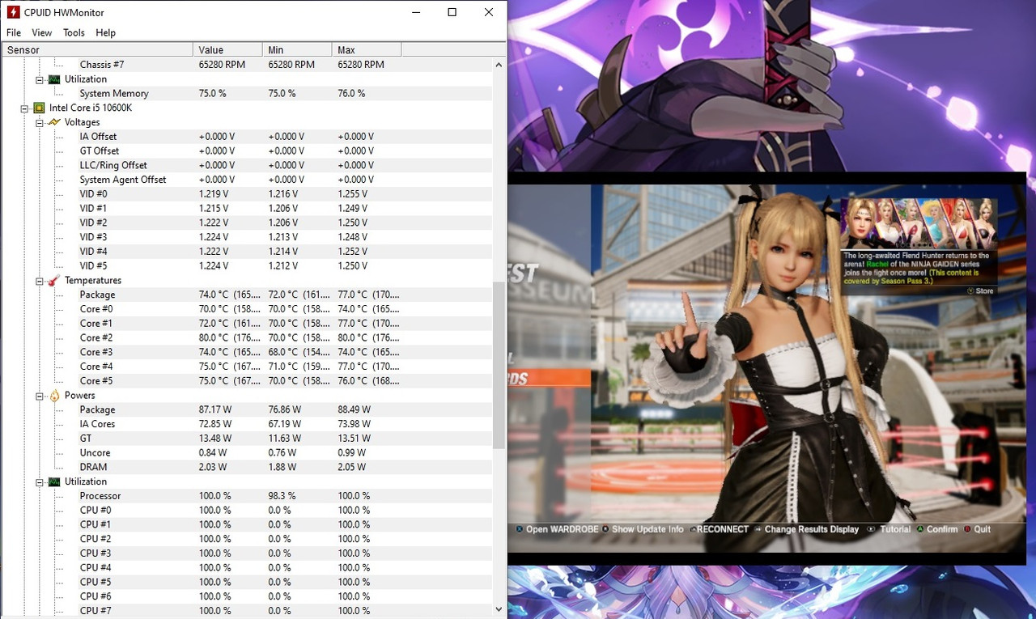Open the View menu in HWMonitor
The image size is (1036, 619).
(x=41, y=32)
